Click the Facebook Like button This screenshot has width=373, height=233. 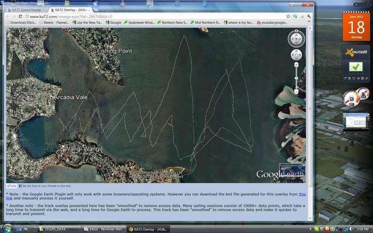pyautogui.click(x=12, y=186)
